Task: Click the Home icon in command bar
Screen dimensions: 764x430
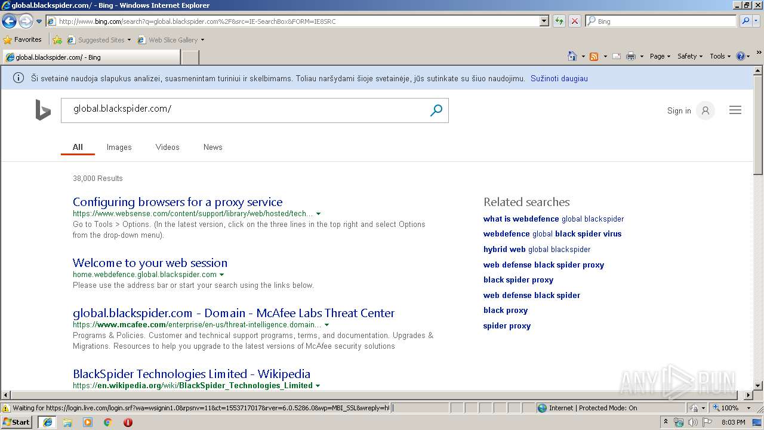Action: [x=572, y=56]
